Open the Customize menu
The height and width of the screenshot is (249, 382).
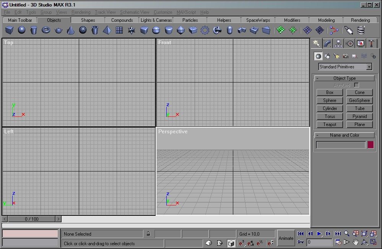click(x=163, y=12)
